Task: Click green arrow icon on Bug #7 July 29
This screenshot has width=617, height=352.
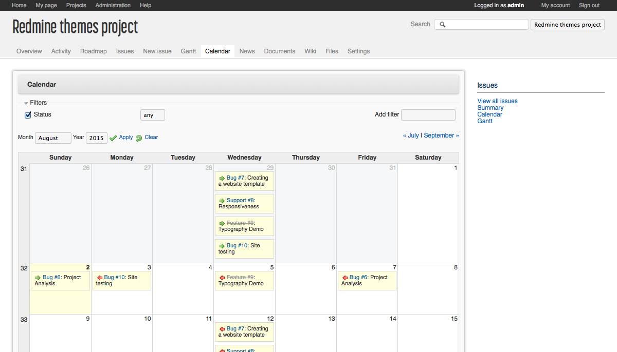Action: pos(222,178)
